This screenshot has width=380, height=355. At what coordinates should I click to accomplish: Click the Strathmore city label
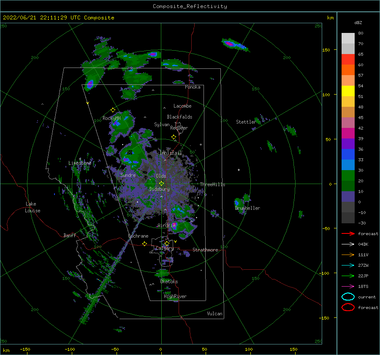pos(205,250)
